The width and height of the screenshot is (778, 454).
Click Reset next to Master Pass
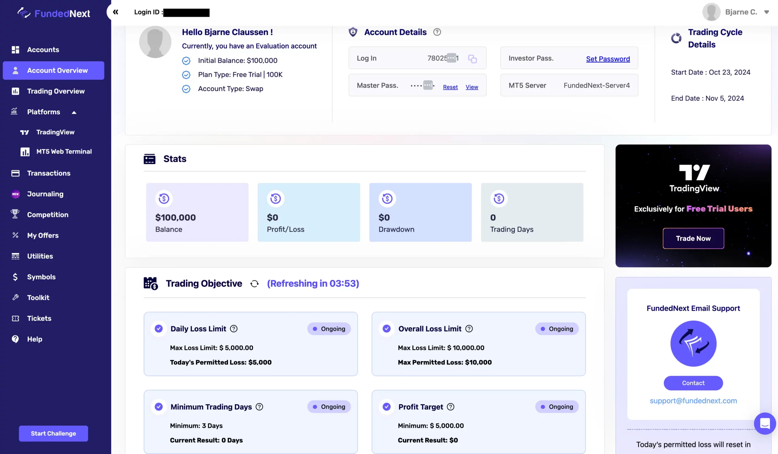click(x=450, y=87)
